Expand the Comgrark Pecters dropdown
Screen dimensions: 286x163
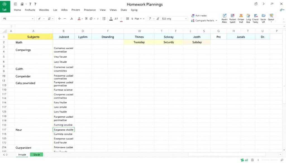[216, 21]
